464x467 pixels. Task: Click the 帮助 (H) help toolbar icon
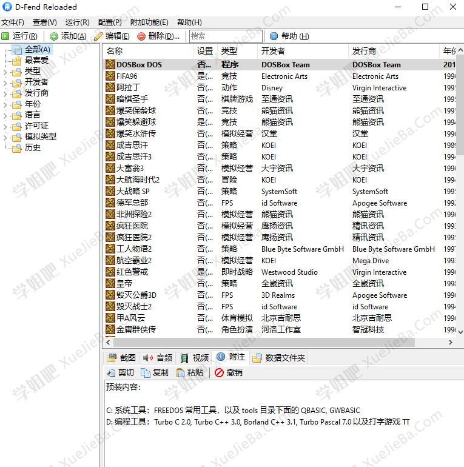274,36
